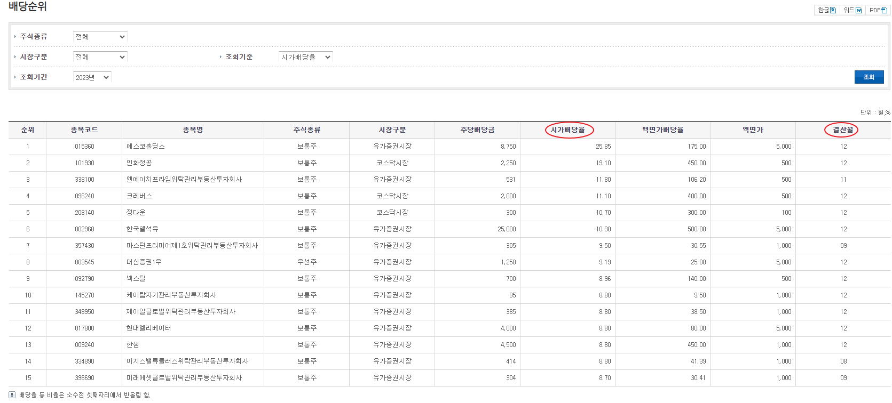This screenshot has width=892, height=403.
Task: Click stock code 096240 for 크레버스
Action: [84, 196]
